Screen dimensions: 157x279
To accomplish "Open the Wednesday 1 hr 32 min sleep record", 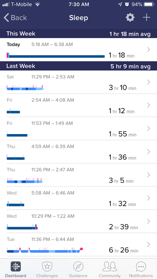I will coord(78,198).
